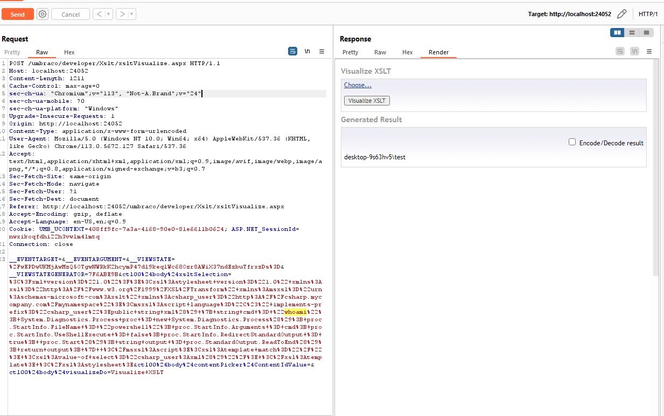Click the Generated Result heading
The width and height of the screenshot is (664, 416).
point(372,119)
